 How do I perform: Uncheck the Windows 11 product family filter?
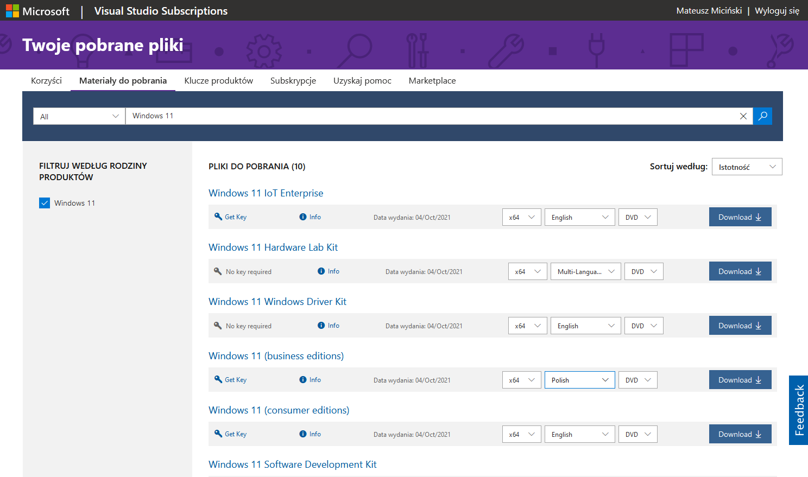45,203
